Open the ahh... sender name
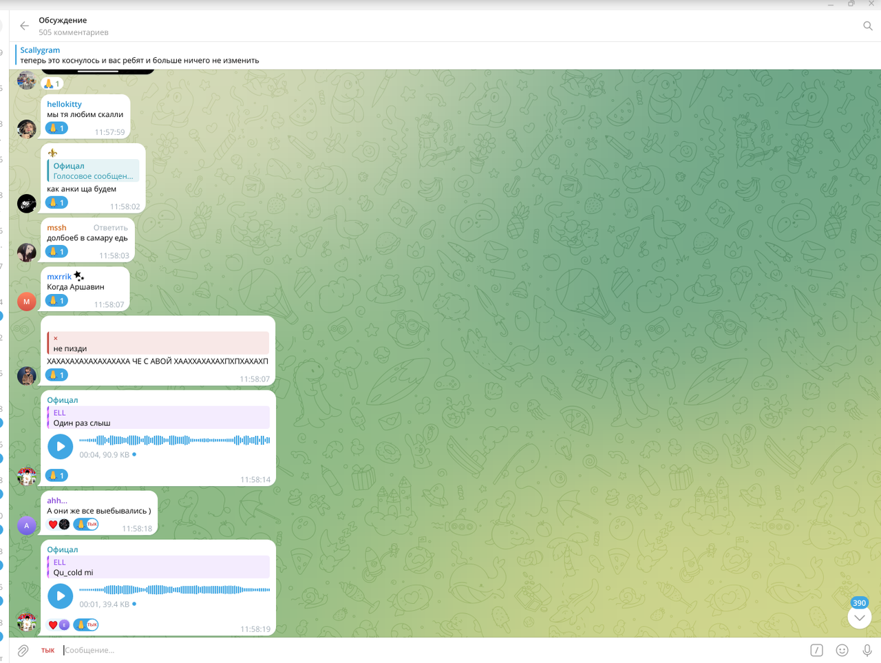Viewport: 881px width, 663px height. [x=57, y=501]
